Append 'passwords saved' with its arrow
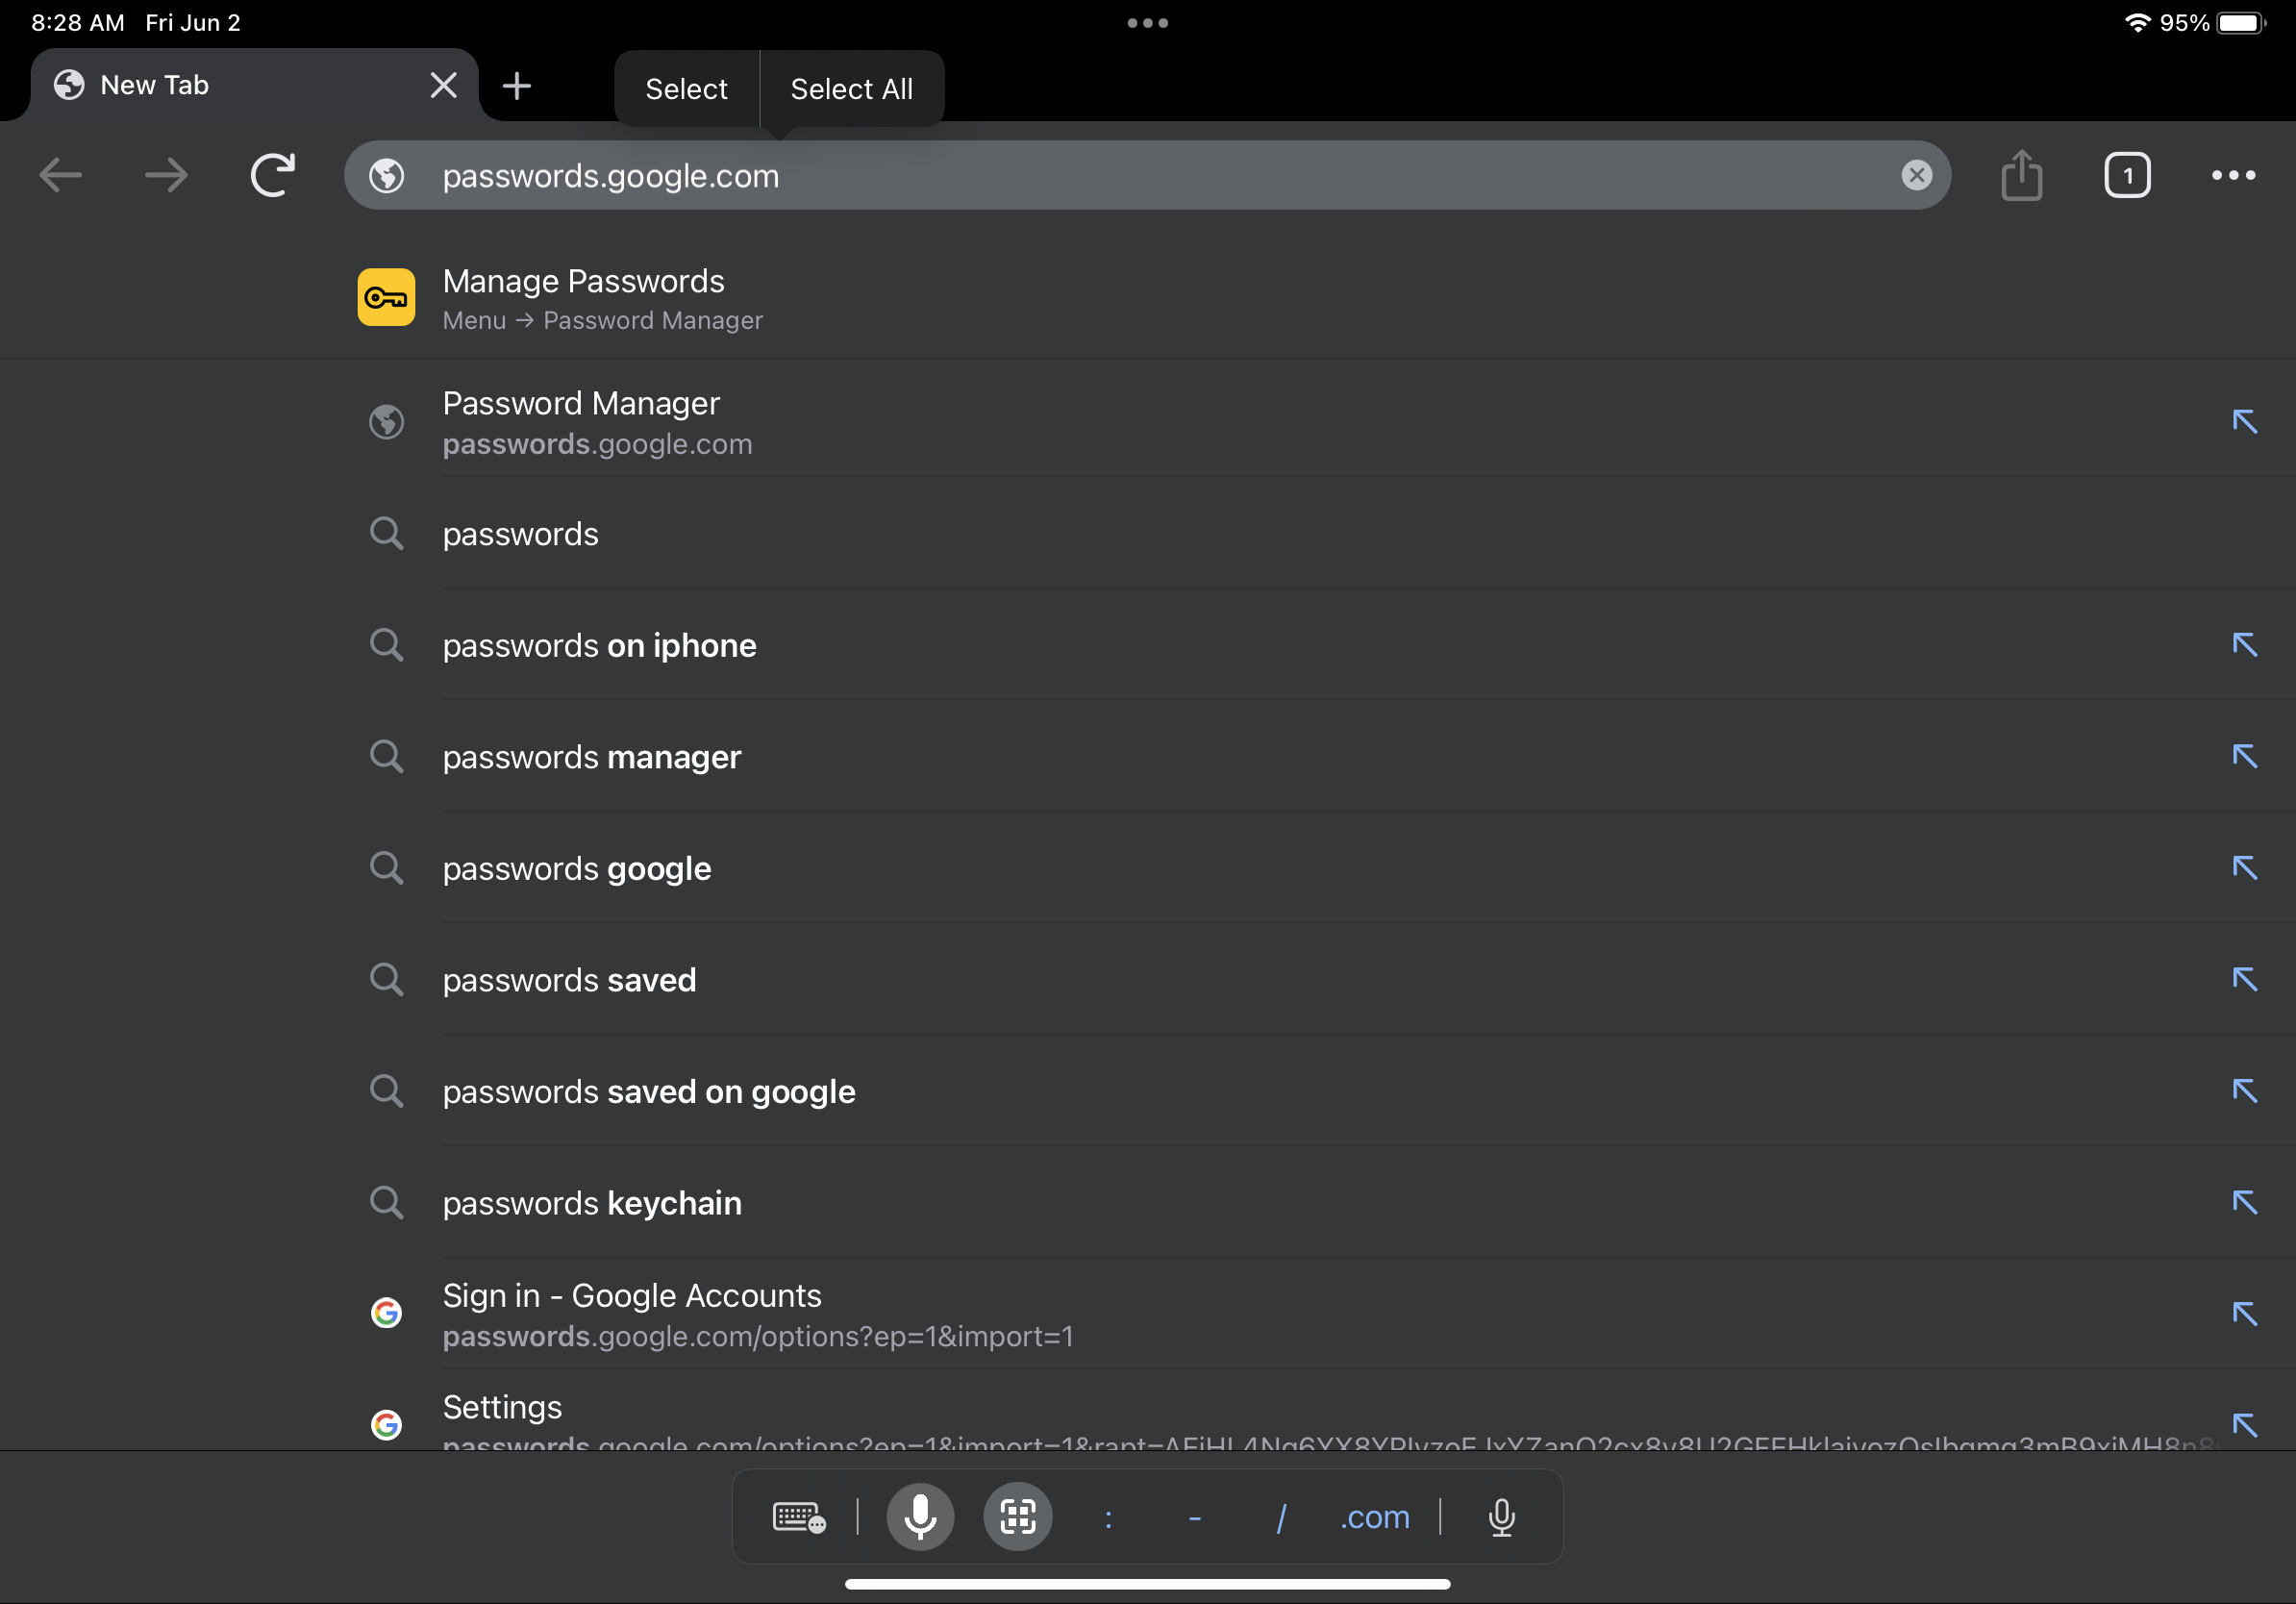Image resolution: width=2296 pixels, height=1604 pixels. (x=2244, y=979)
